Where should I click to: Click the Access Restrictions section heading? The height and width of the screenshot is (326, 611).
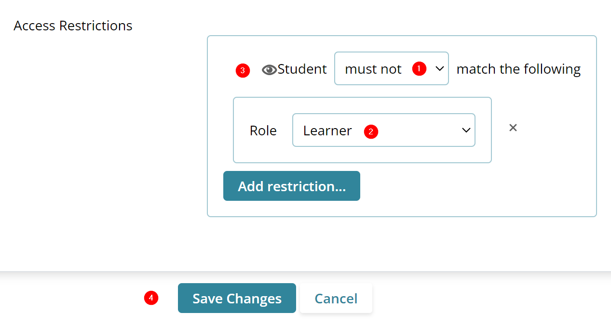tap(73, 26)
